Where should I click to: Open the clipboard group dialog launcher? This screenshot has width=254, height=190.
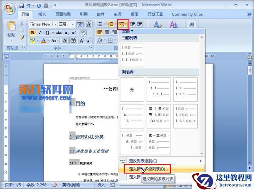pos(24,47)
